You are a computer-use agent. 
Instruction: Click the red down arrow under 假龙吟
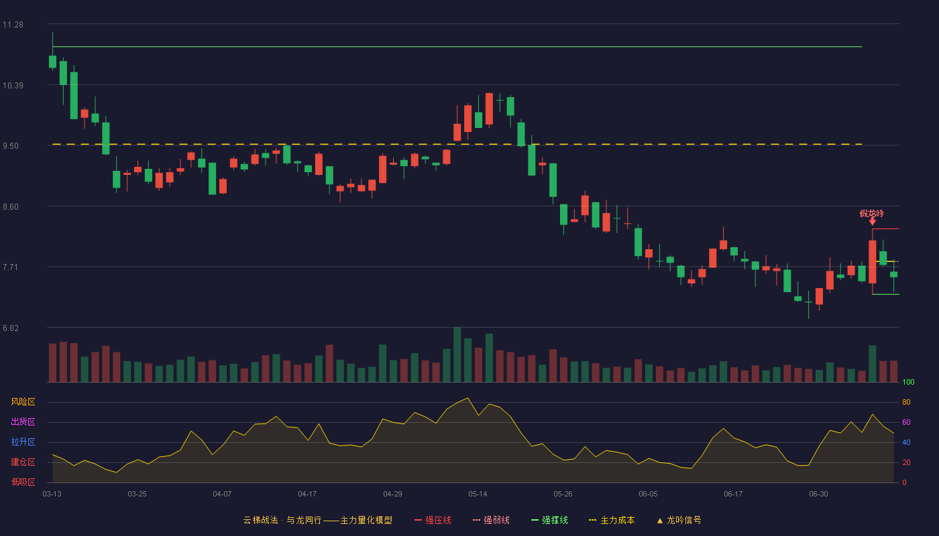coord(872,221)
